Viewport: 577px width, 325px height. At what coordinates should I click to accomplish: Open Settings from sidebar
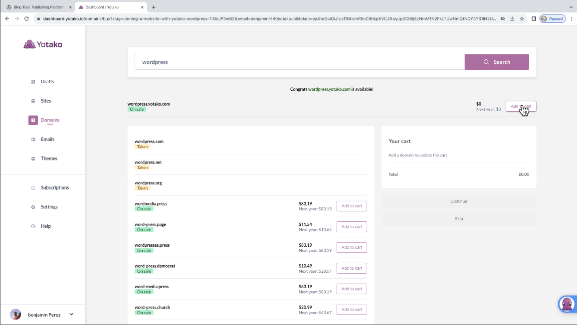(x=49, y=207)
